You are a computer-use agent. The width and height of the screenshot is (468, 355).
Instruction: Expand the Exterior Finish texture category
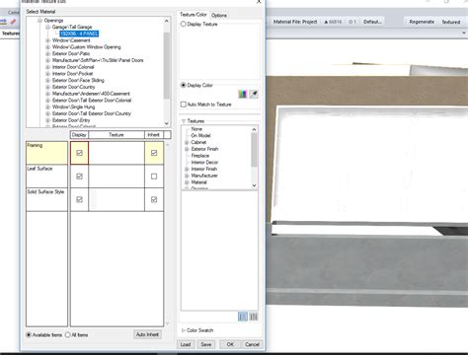click(x=187, y=149)
